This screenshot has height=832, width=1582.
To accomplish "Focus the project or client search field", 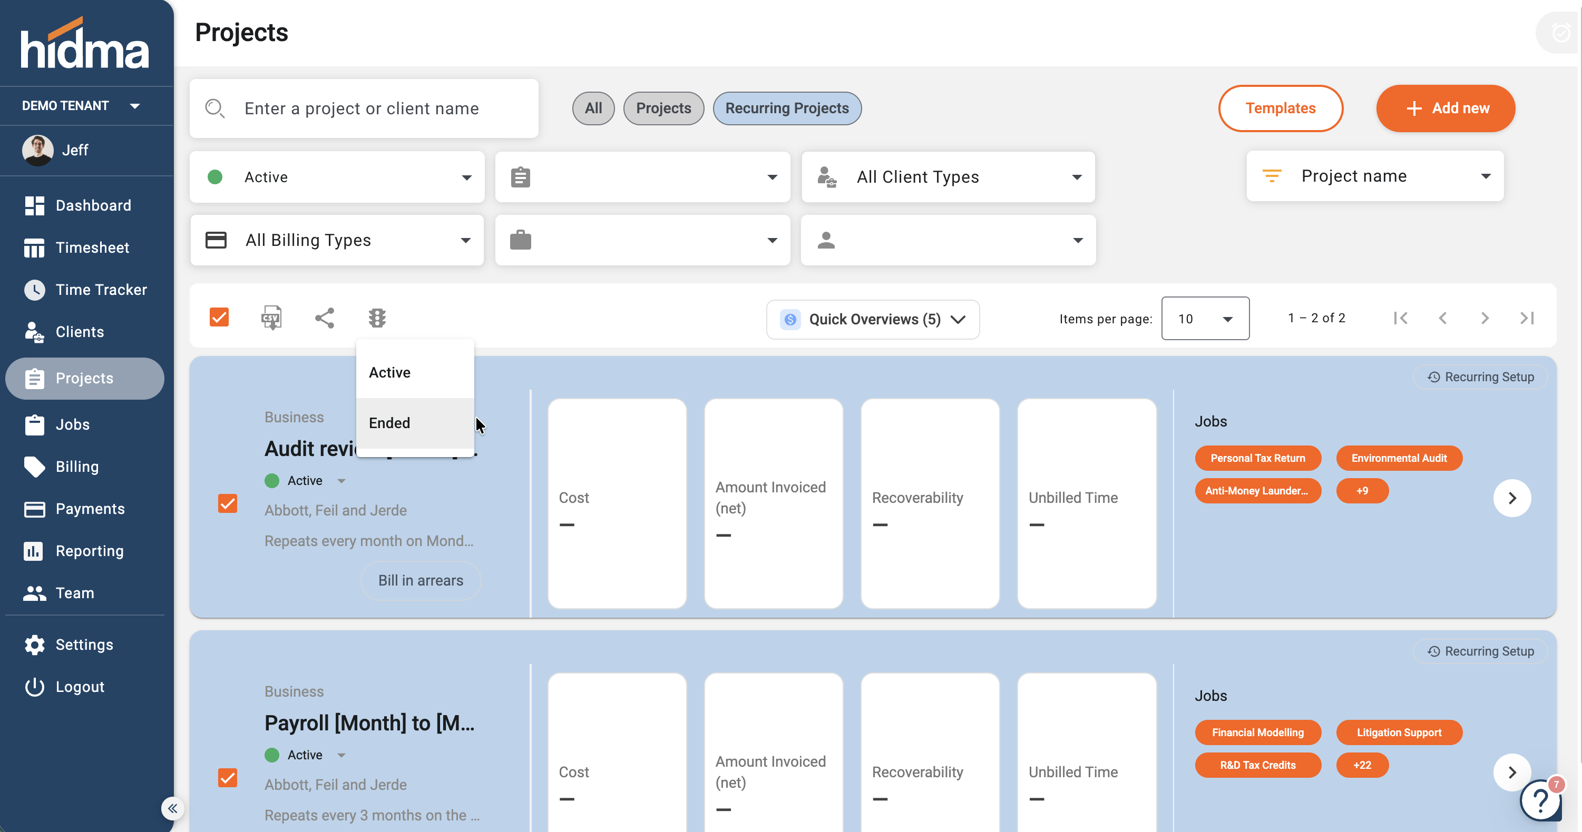I will pyautogui.click(x=364, y=108).
